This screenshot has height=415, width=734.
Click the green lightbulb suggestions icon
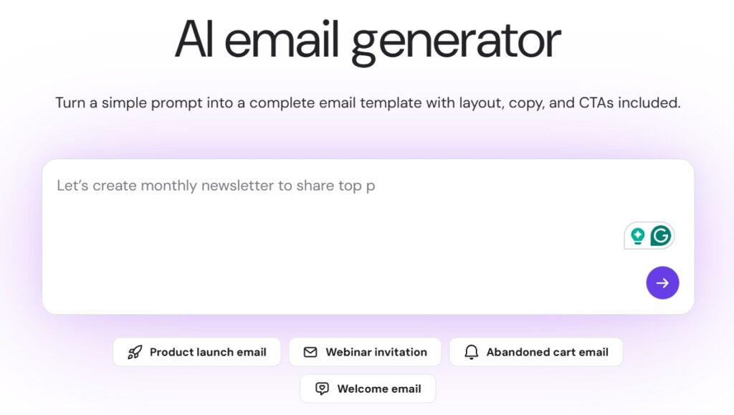coord(637,235)
